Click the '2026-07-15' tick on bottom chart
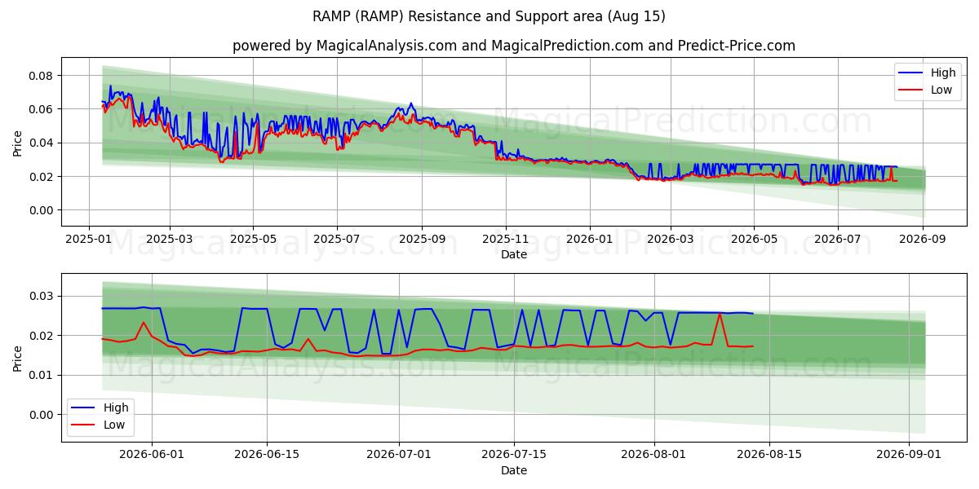The width and height of the screenshot is (979, 489). pos(514,455)
